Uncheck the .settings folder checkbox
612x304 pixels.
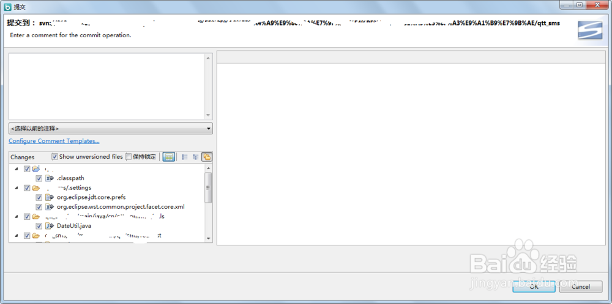click(x=27, y=188)
